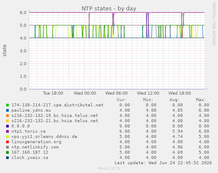Click ntp1.torix.ca average value 5.94
This screenshot has width=218, height=173.
[x=177, y=131]
